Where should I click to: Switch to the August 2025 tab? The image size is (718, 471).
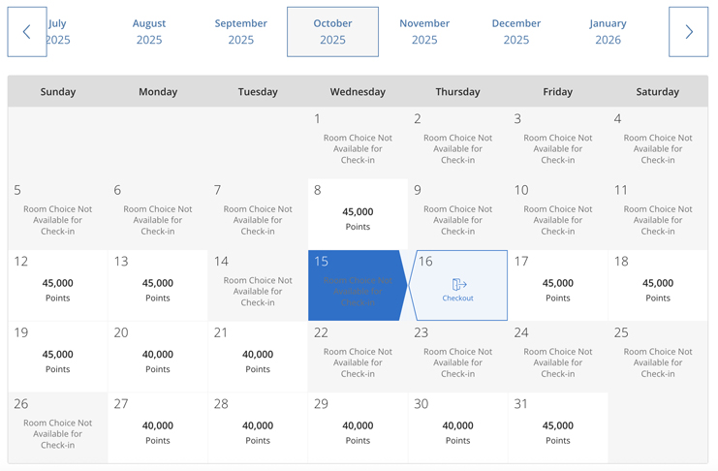tap(149, 32)
